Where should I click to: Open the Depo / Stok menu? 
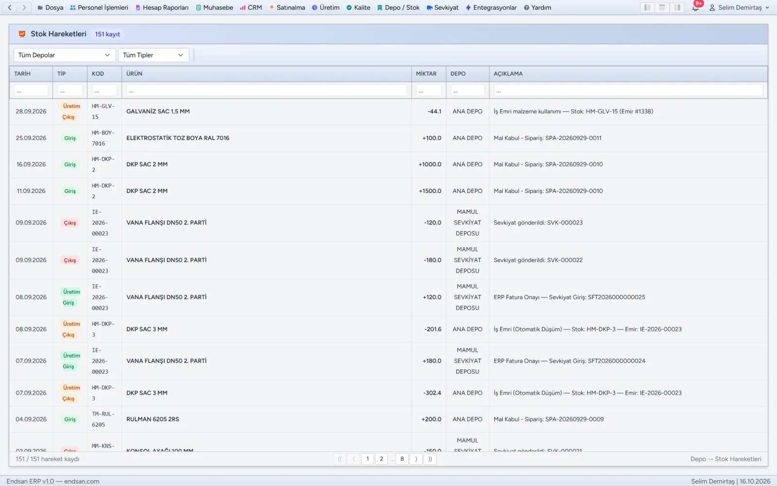(398, 7)
